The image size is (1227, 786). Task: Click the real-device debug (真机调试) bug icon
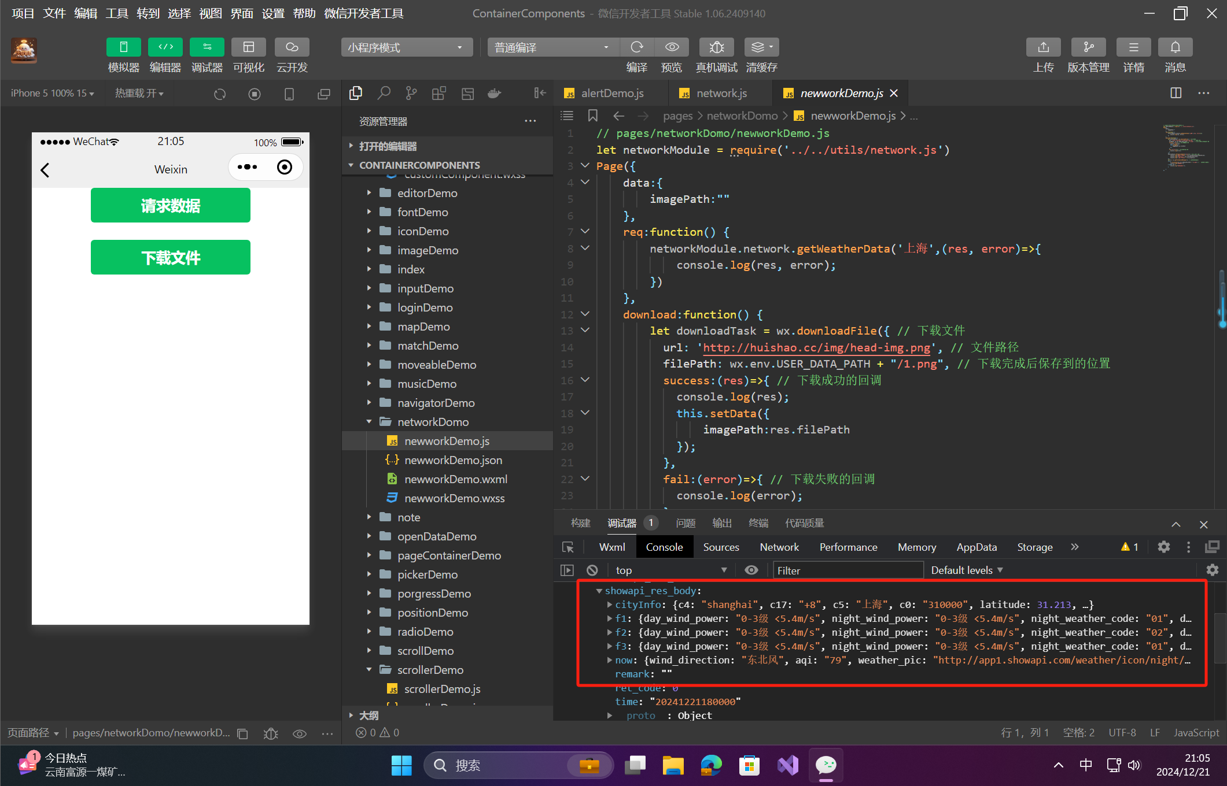(x=716, y=47)
